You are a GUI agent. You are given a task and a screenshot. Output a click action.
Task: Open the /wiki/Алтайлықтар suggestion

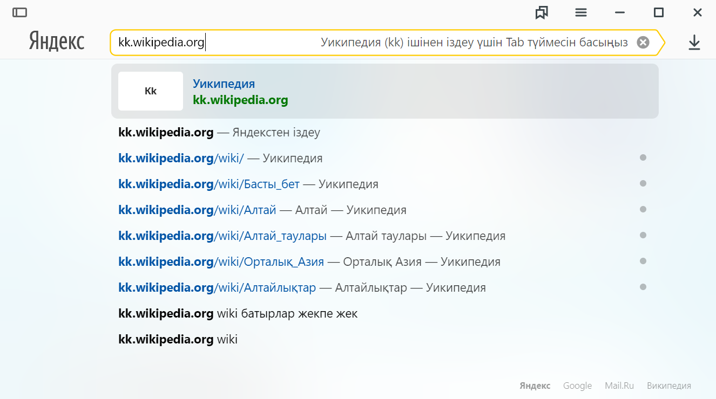302,288
